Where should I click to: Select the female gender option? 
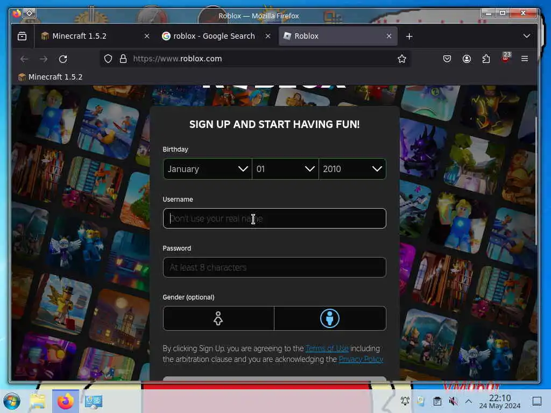click(x=218, y=318)
